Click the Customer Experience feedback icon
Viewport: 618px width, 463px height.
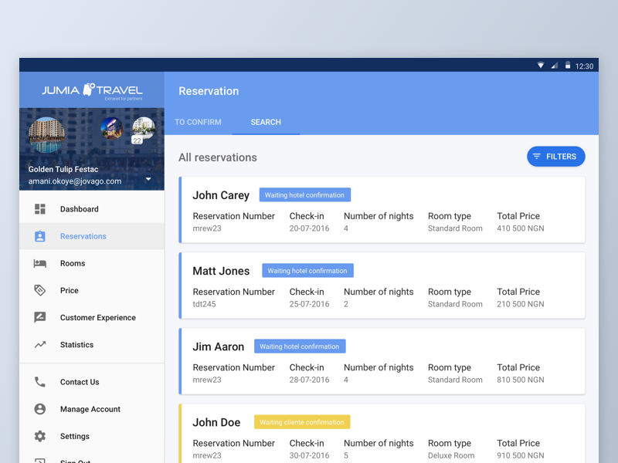40,318
